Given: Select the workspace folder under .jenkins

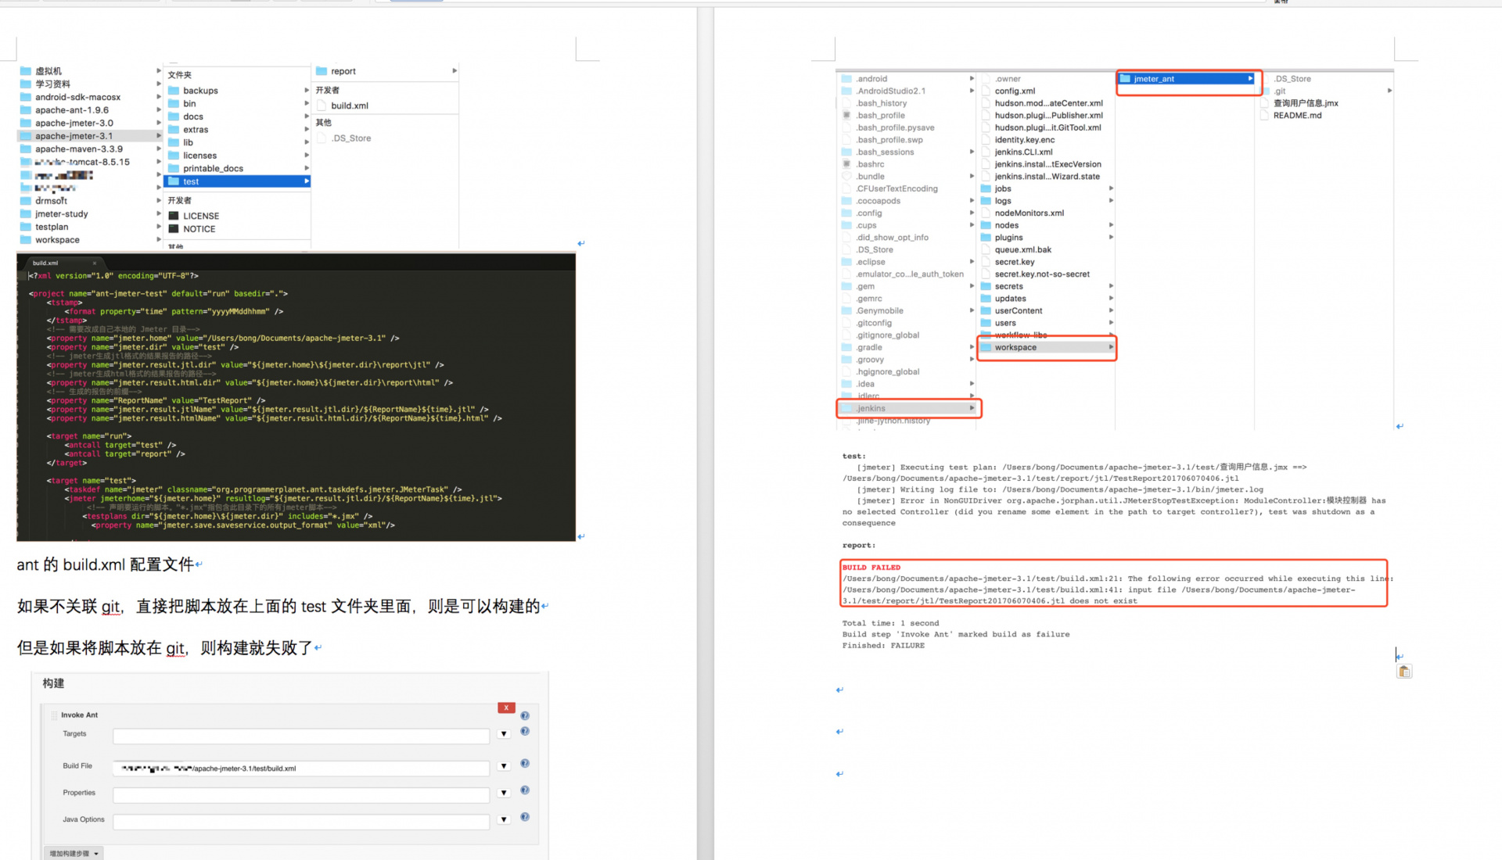Looking at the screenshot, I should [x=1047, y=347].
